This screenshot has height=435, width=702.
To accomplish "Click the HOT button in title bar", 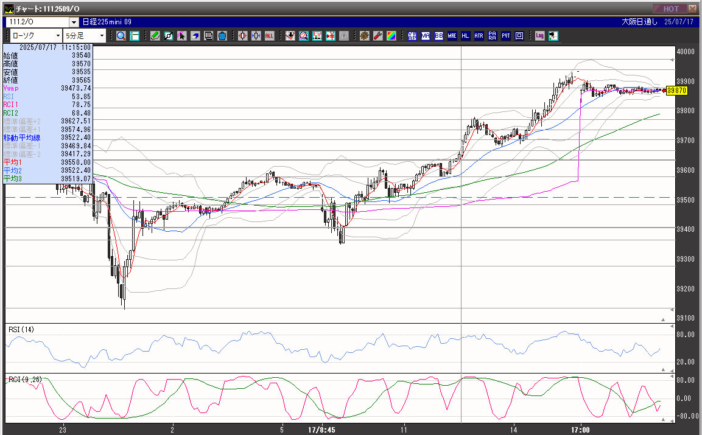I will click(x=671, y=9).
